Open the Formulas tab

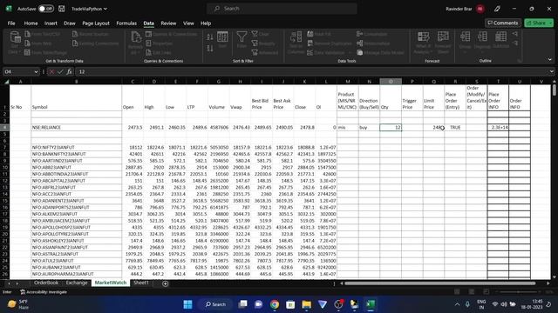coord(126,23)
